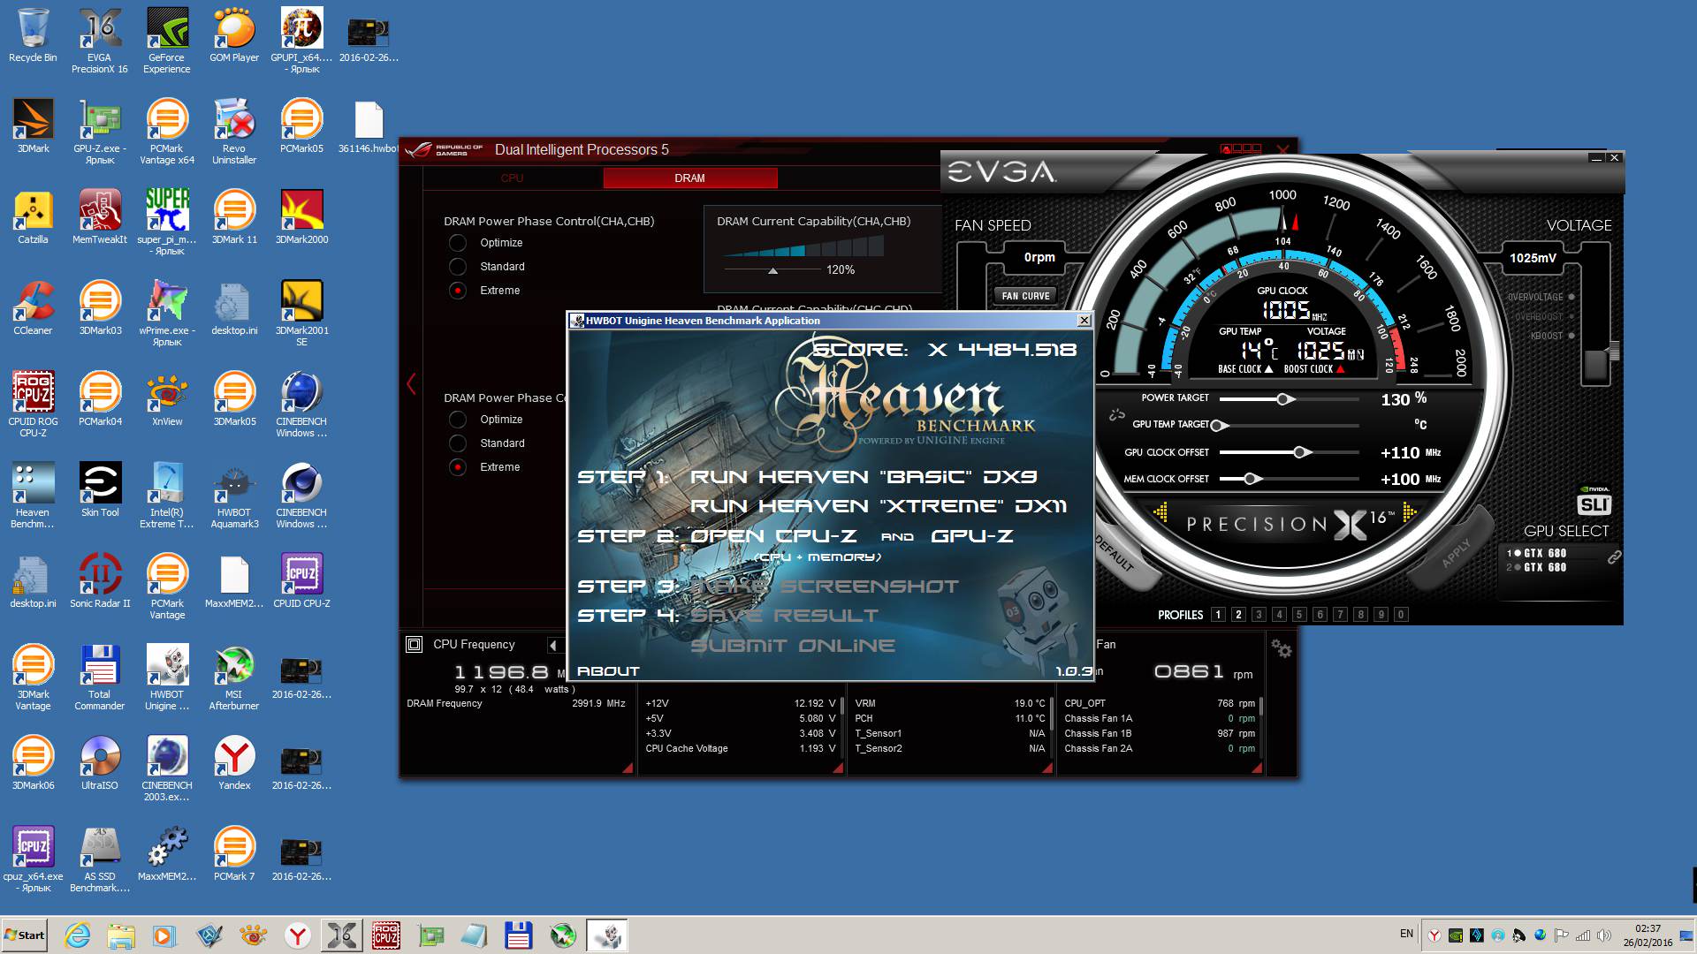Screen dimensions: 1697x954
Task: Click APPLY button in EVGA Precision
Action: pos(1456,555)
